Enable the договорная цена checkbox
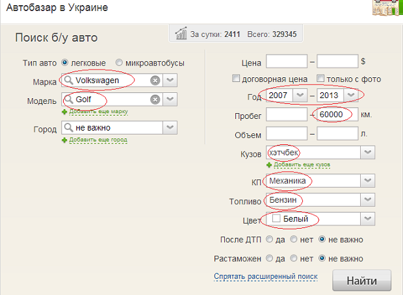 coord(237,79)
